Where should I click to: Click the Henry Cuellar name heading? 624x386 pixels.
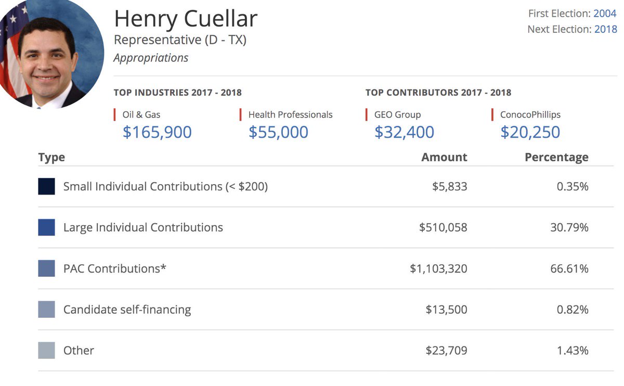click(x=186, y=19)
